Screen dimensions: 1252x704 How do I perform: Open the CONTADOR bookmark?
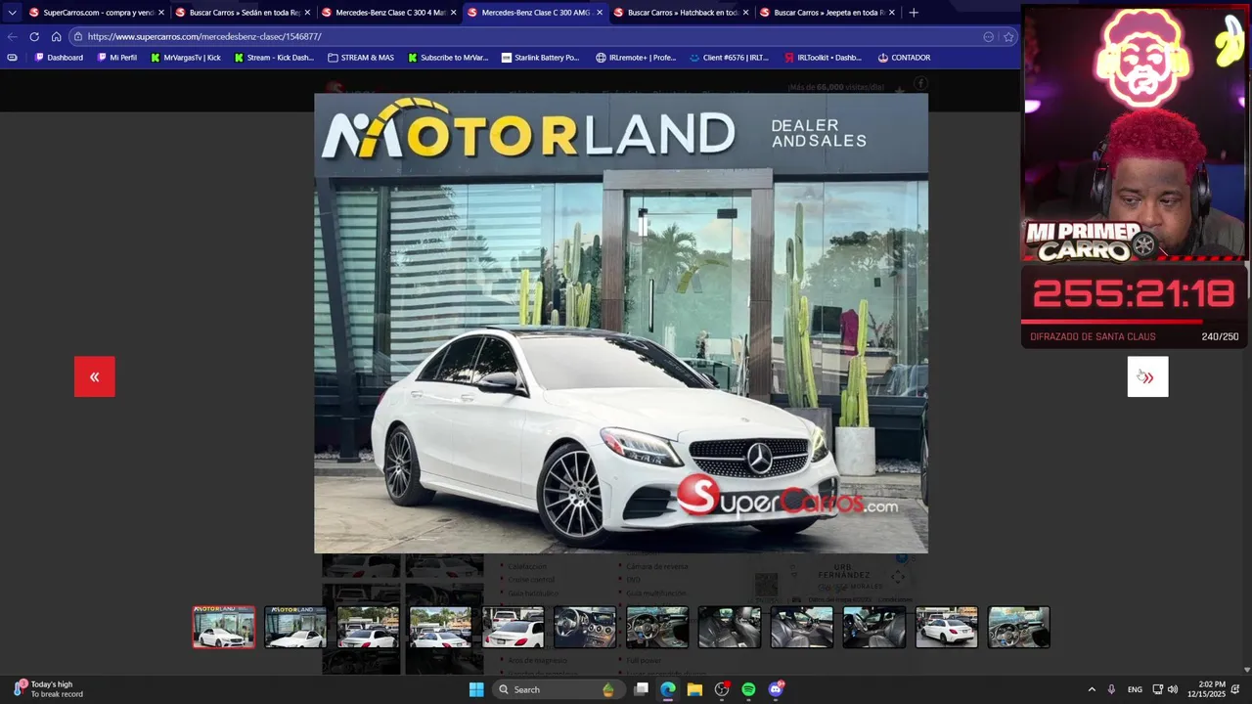[904, 58]
